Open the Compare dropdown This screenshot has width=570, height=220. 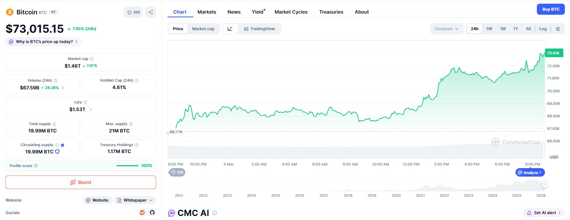coord(446,29)
